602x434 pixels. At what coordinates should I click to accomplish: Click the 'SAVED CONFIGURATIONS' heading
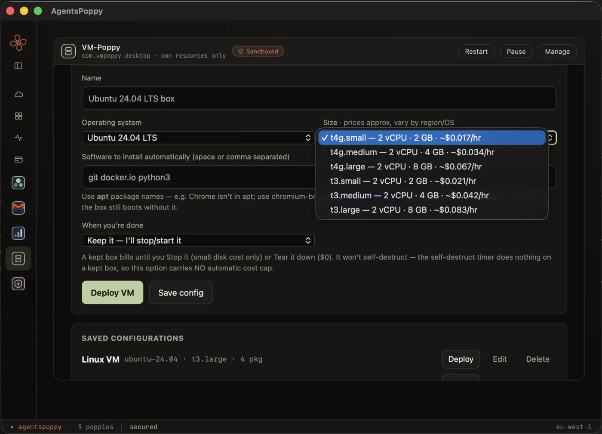[x=132, y=339]
